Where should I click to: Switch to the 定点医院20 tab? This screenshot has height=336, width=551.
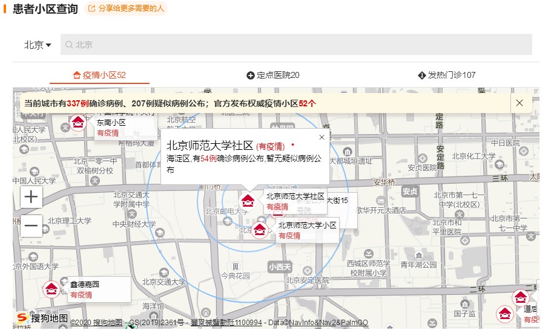tap(273, 75)
